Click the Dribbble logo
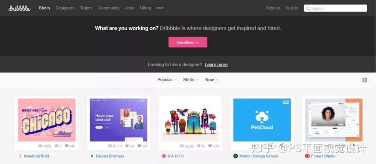Screen dimensions: 376x164 [19, 8]
